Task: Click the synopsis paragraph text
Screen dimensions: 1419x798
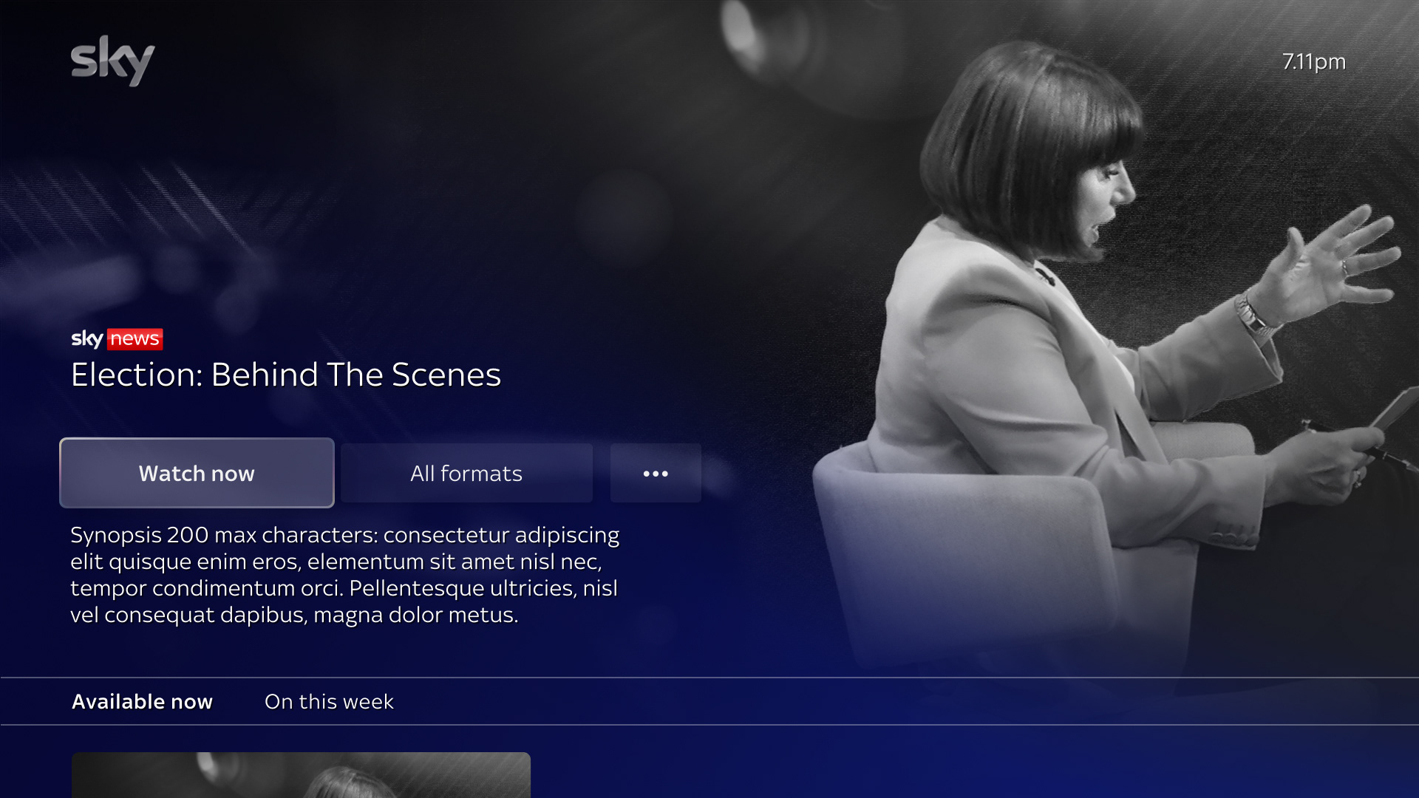Action: tap(344, 575)
